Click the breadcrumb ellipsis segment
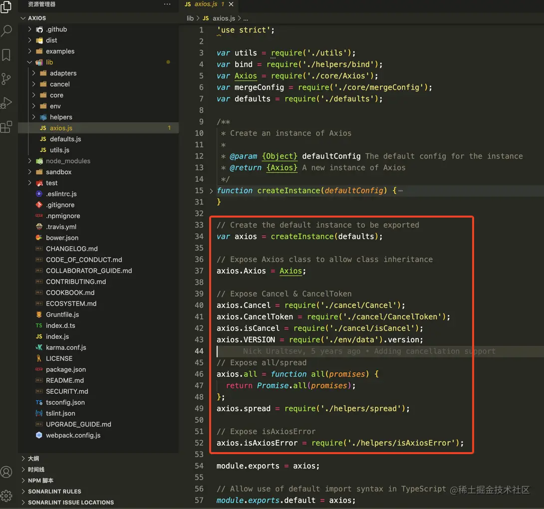 coord(246,18)
